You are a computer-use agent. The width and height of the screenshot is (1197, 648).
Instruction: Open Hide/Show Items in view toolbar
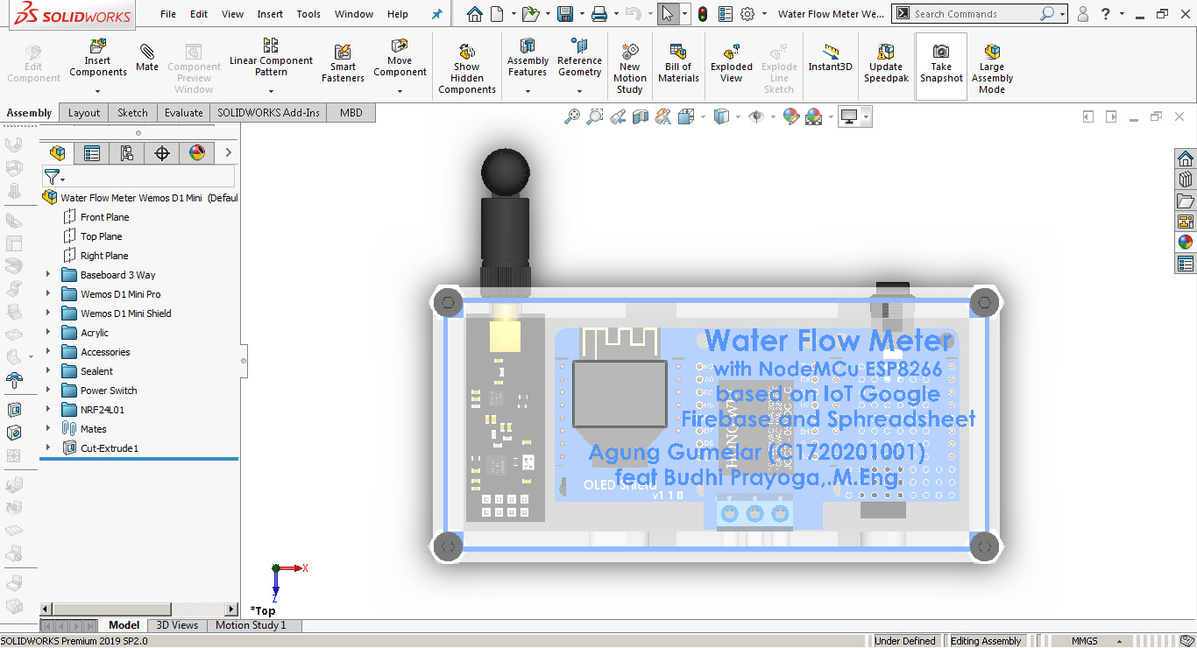click(756, 116)
